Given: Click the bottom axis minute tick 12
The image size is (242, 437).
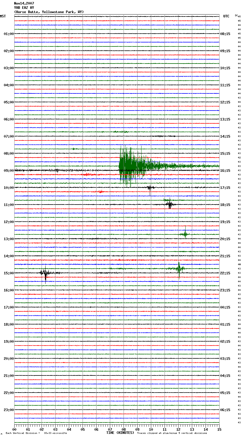Looking at the screenshot, I should click(x=178, y=429).
